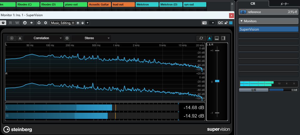Toggle the plug-in bypass power button

coord(3,23)
